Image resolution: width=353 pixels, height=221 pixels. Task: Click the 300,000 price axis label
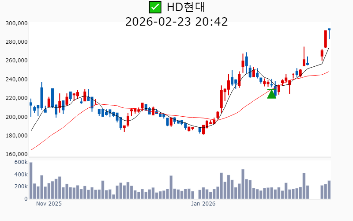click(16, 23)
